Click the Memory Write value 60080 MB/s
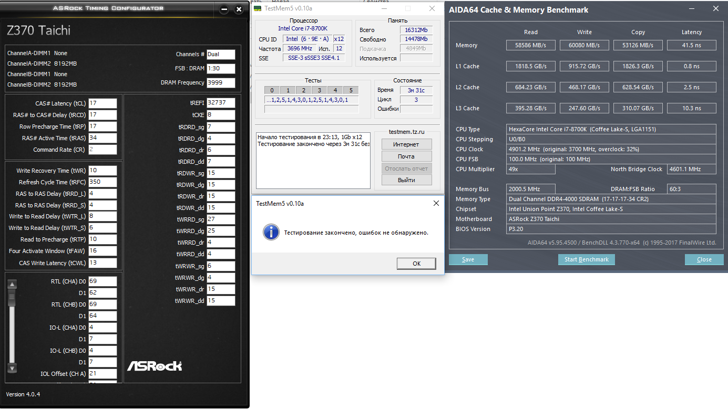The height and width of the screenshot is (410, 728). [x=585, y=45]
